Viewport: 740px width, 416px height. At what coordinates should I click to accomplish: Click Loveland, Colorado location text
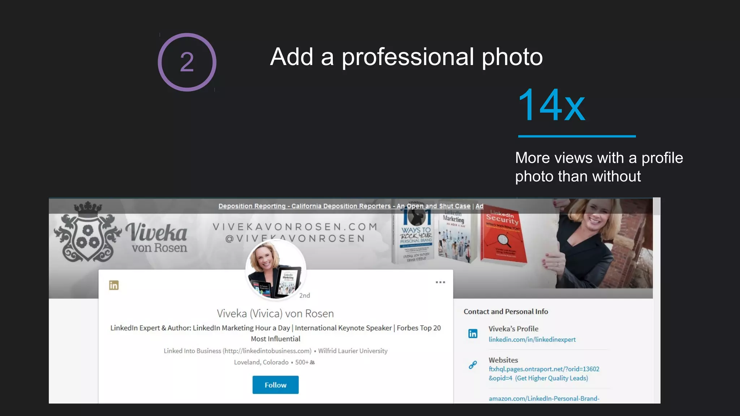(261, 362)
